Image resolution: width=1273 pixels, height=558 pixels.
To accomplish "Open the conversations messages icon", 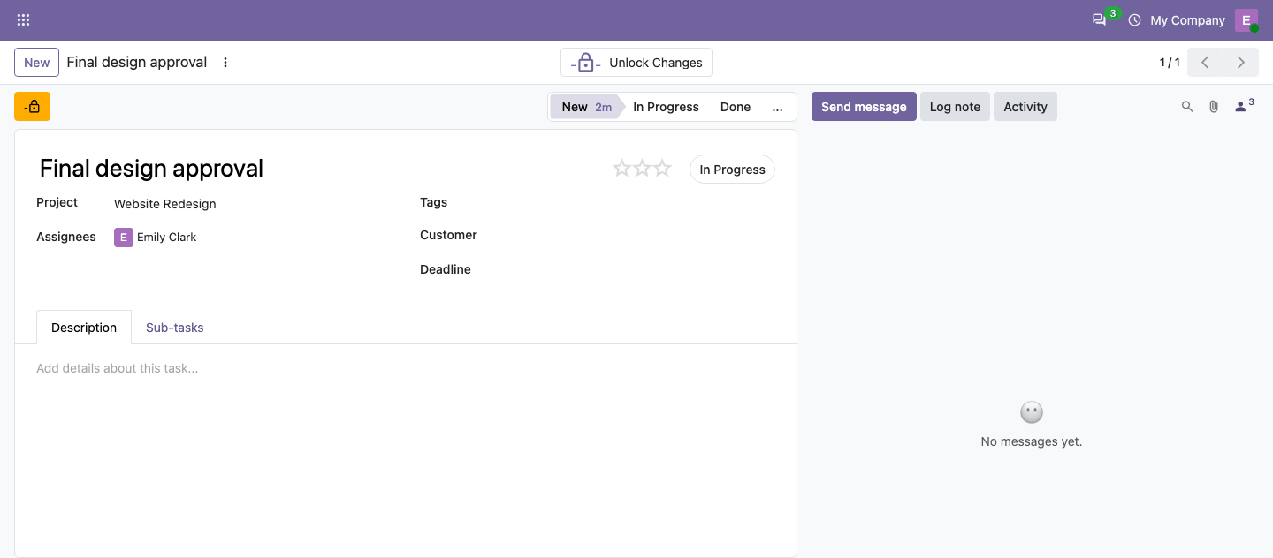I will point(1099,19).
